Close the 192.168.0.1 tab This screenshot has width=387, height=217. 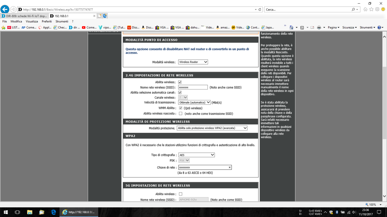coord(94,16)
